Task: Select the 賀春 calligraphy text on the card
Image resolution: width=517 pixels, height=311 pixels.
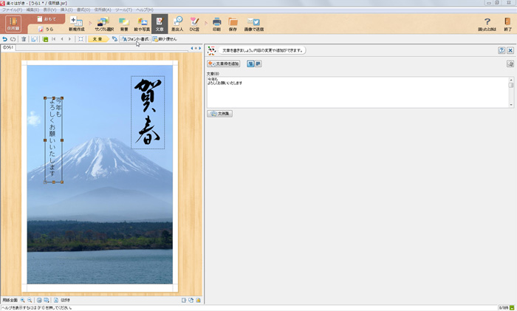Action: tap(148, 112)
